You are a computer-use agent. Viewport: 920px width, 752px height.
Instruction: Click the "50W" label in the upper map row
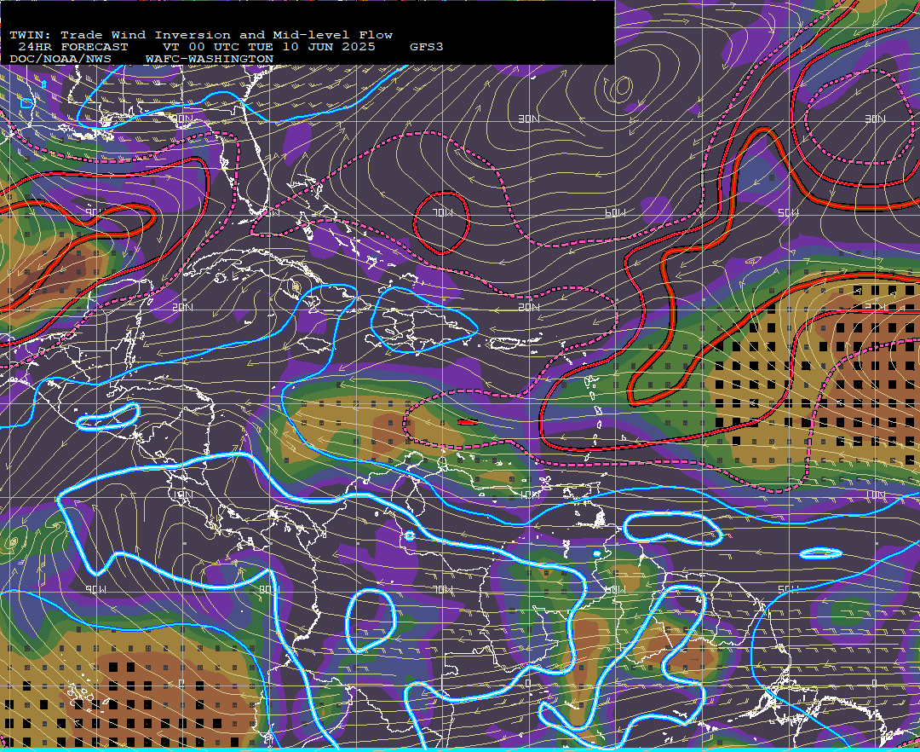(x=788, y=212)
